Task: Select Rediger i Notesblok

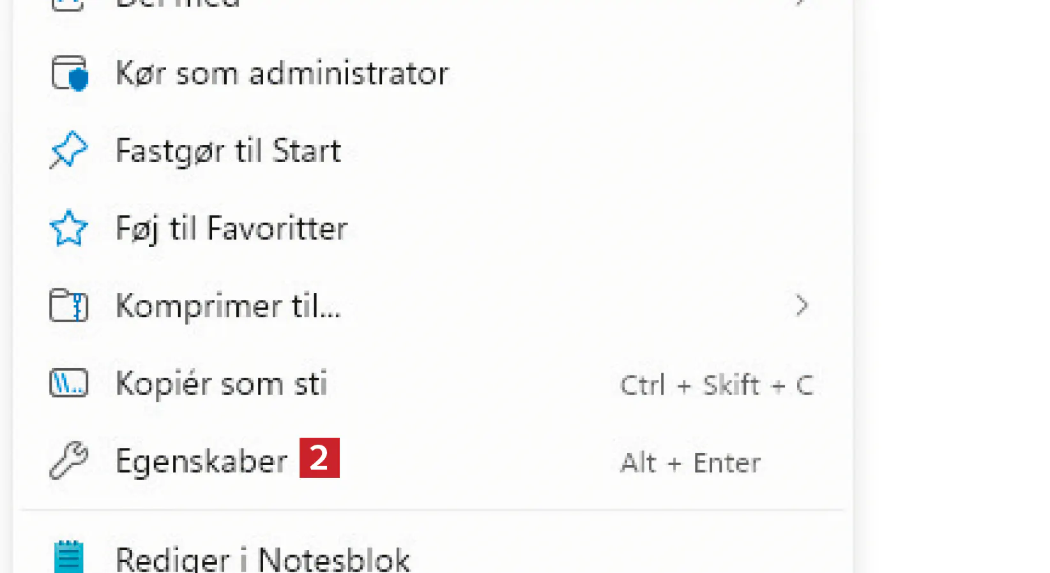Action: 262,560
